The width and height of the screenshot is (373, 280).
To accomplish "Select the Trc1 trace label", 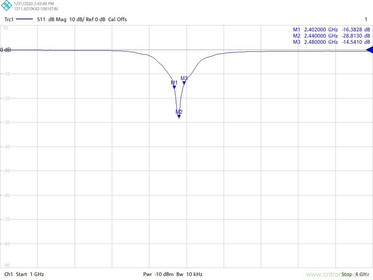I will 9,19.
